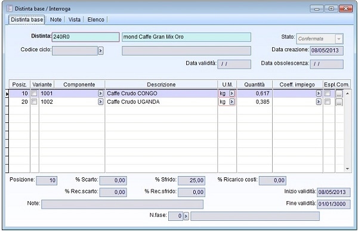
Task: Click component code 1002
Action: click(x=47, y=102)
